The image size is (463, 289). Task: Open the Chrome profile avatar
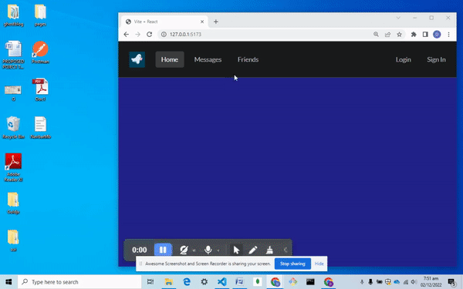click(437, 34)
